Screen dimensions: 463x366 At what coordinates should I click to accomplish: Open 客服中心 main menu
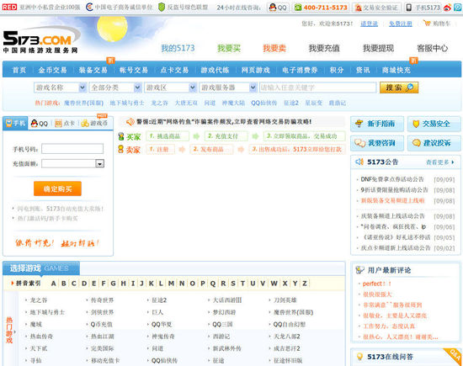tap(433, 48)
